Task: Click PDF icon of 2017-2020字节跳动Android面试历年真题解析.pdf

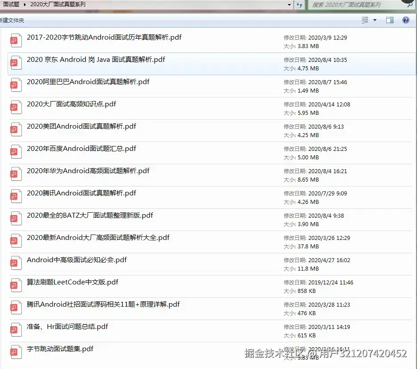Action: 16,41
